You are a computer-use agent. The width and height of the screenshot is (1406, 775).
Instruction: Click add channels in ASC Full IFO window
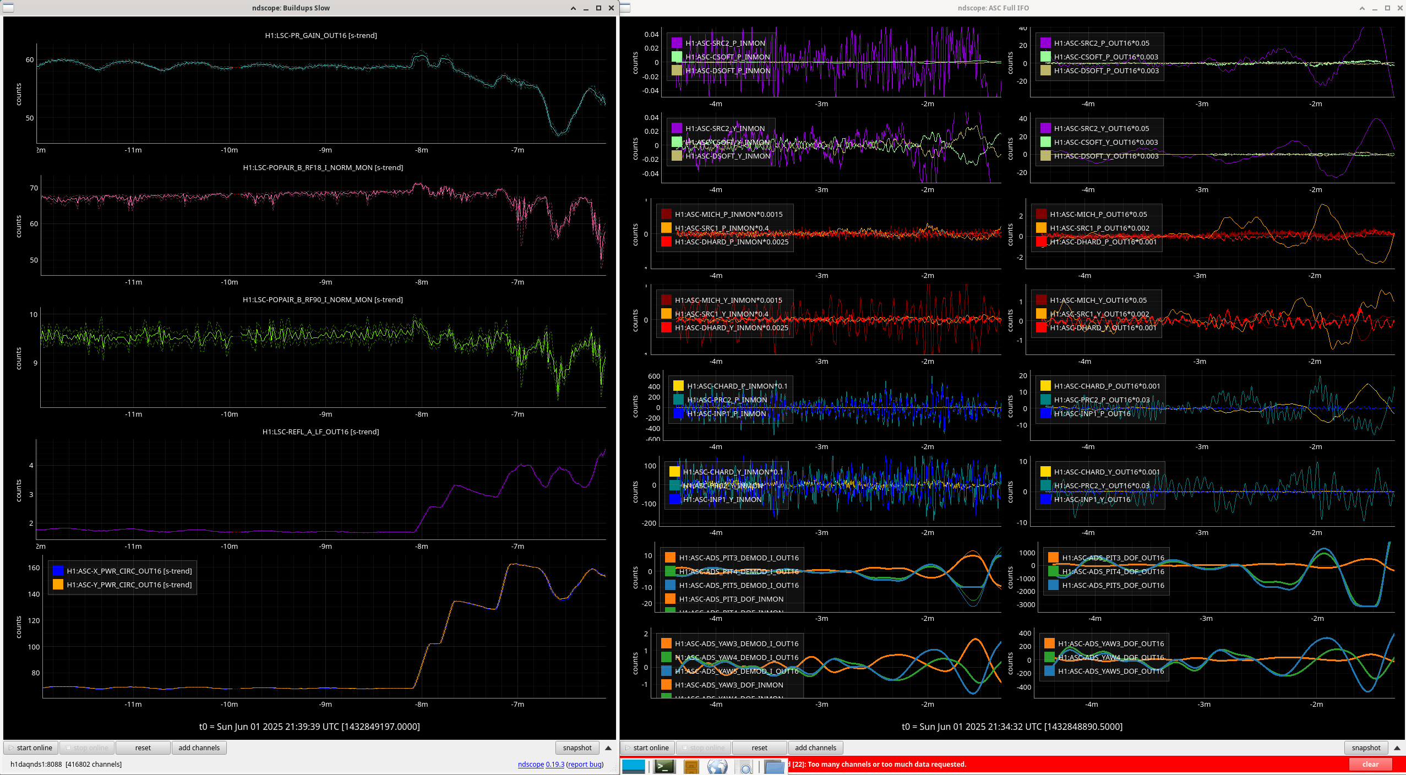816,747
